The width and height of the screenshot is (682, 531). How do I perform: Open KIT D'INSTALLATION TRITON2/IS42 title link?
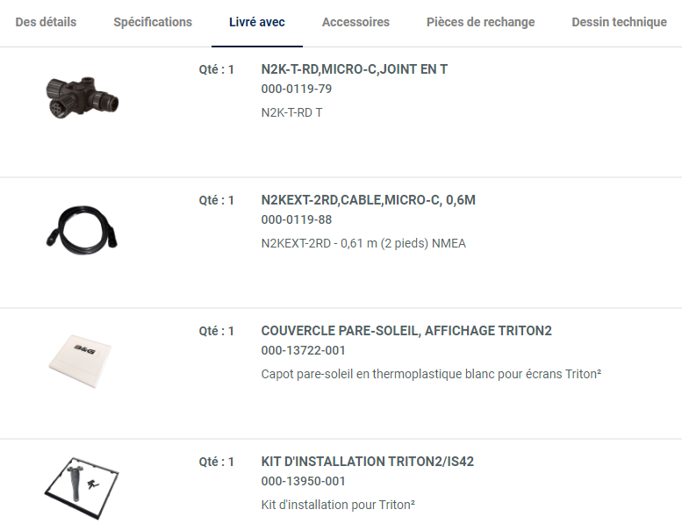367,462
